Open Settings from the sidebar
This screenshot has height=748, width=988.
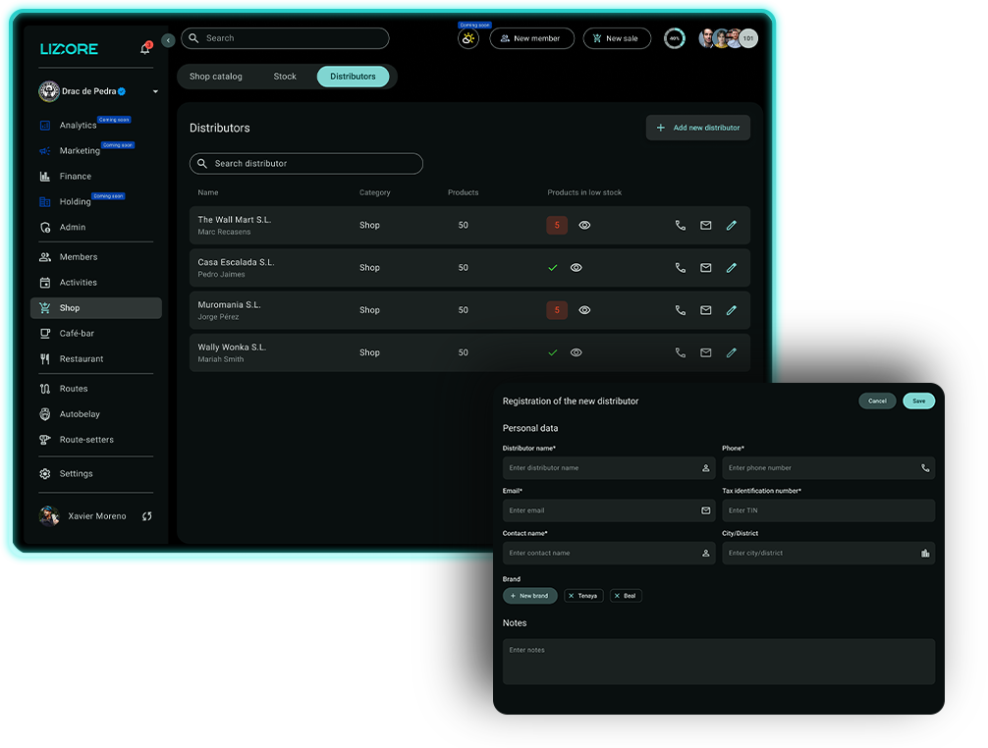point(76,474)
